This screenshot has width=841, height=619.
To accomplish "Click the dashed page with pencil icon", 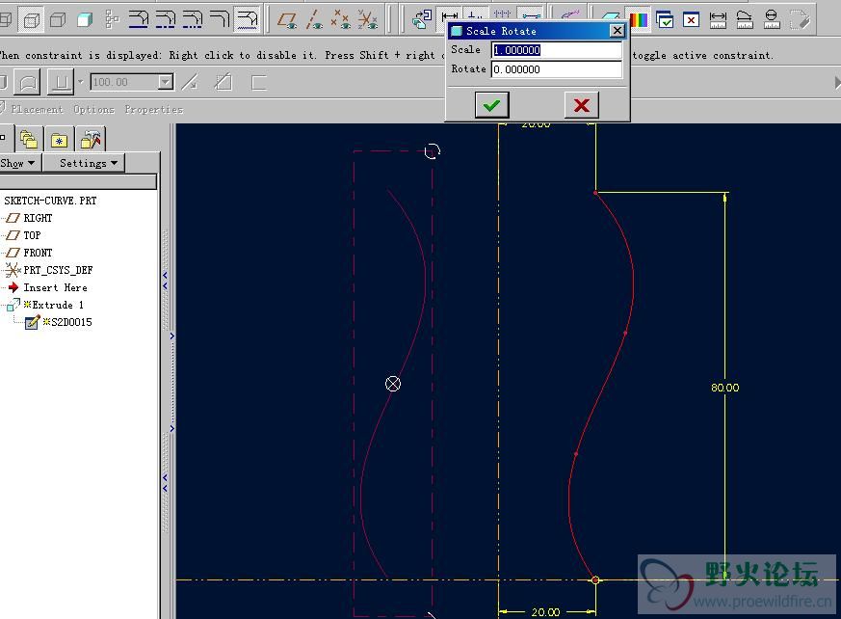I will coord(800,20).
